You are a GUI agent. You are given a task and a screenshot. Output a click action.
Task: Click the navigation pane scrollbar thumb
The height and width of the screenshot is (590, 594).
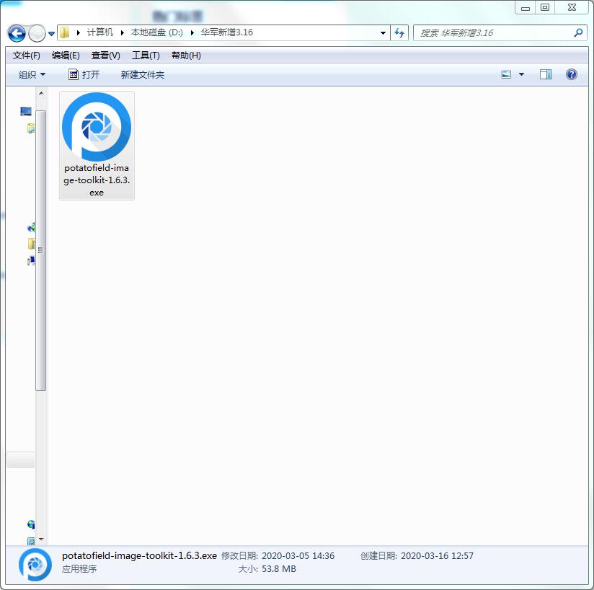click(41, 250)
